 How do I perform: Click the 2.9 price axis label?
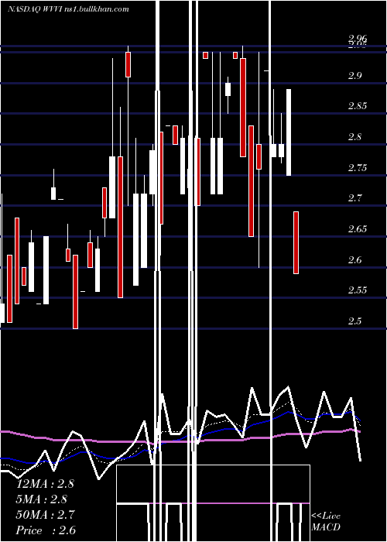pos(357,76)
